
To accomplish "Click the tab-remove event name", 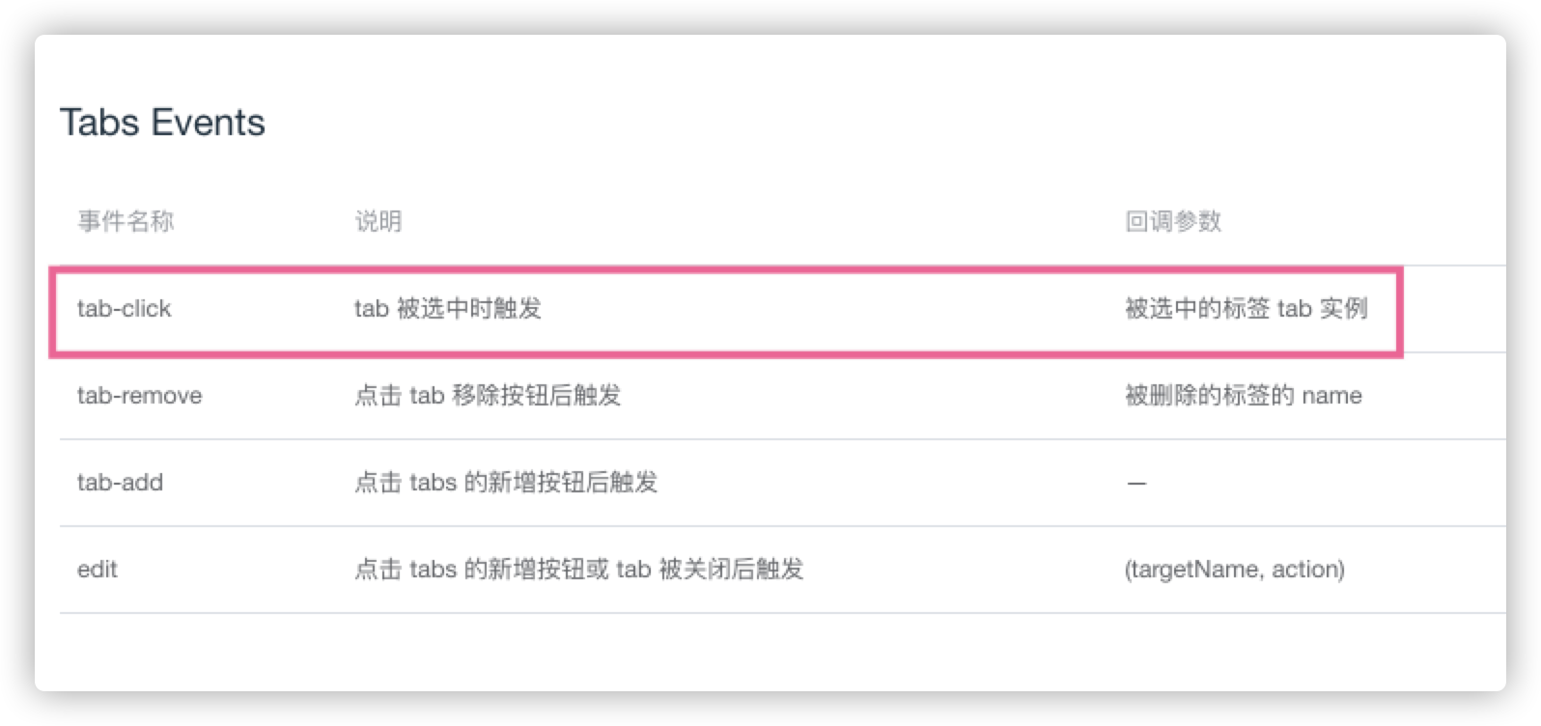I will tap(139, 396).
